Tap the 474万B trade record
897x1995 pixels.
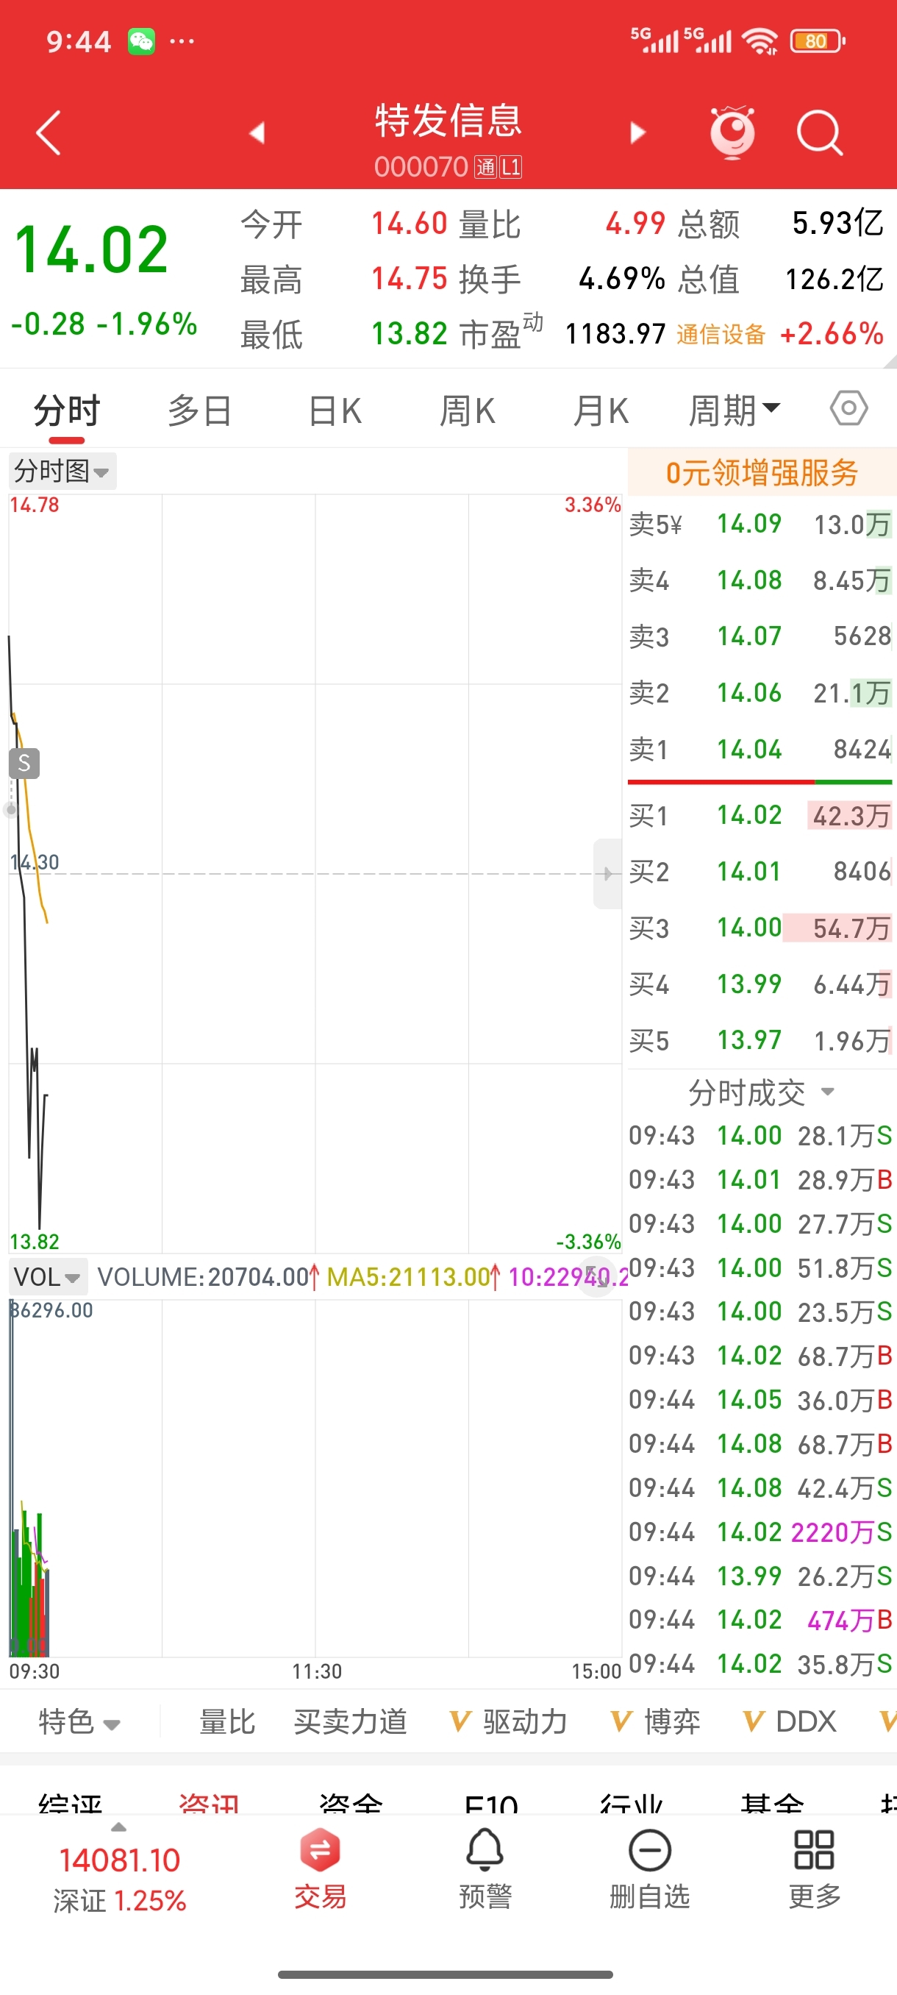pyautogui.click(x=761, y=1619)
